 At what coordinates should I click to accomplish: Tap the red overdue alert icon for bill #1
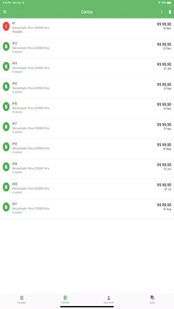tap(6, 26)
